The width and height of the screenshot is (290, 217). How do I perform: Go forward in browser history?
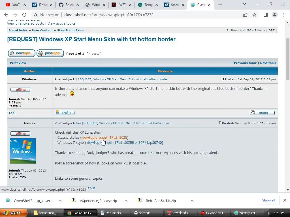click(15, 15)
